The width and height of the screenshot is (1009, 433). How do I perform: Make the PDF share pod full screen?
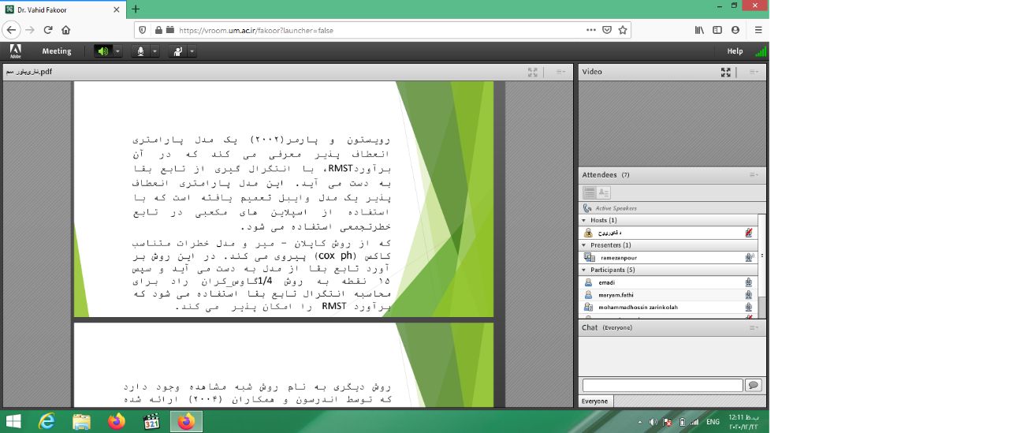pos(533,72)
